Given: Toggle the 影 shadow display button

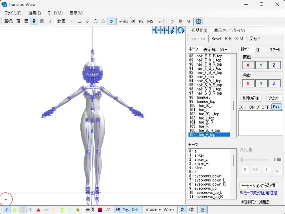Looking at the screenshot, I should coord(182,210).
